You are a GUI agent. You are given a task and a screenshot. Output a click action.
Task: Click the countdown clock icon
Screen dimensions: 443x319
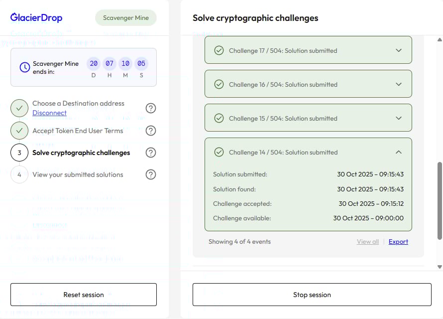(x=24, y=67)
